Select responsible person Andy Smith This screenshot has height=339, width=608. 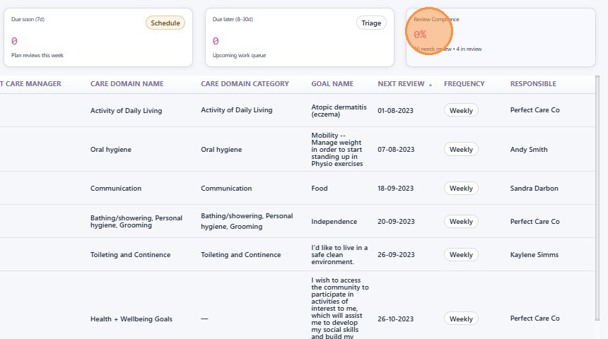[529, 150]
